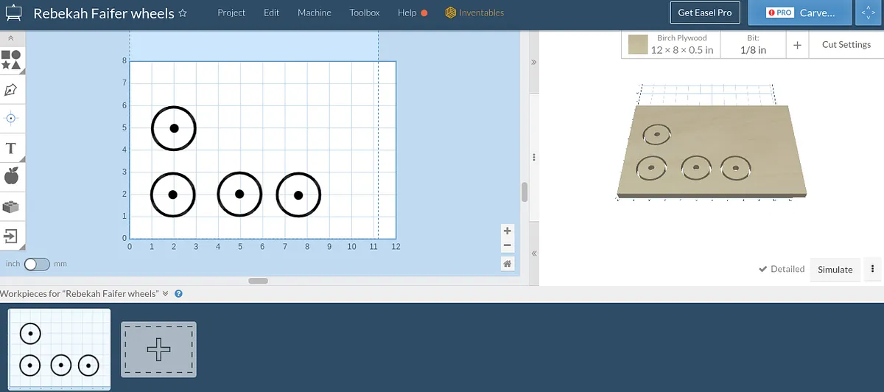884x392 pixels.
Task: Collapse the left tool sidebar chevron
Action: (x=11, y=38)
